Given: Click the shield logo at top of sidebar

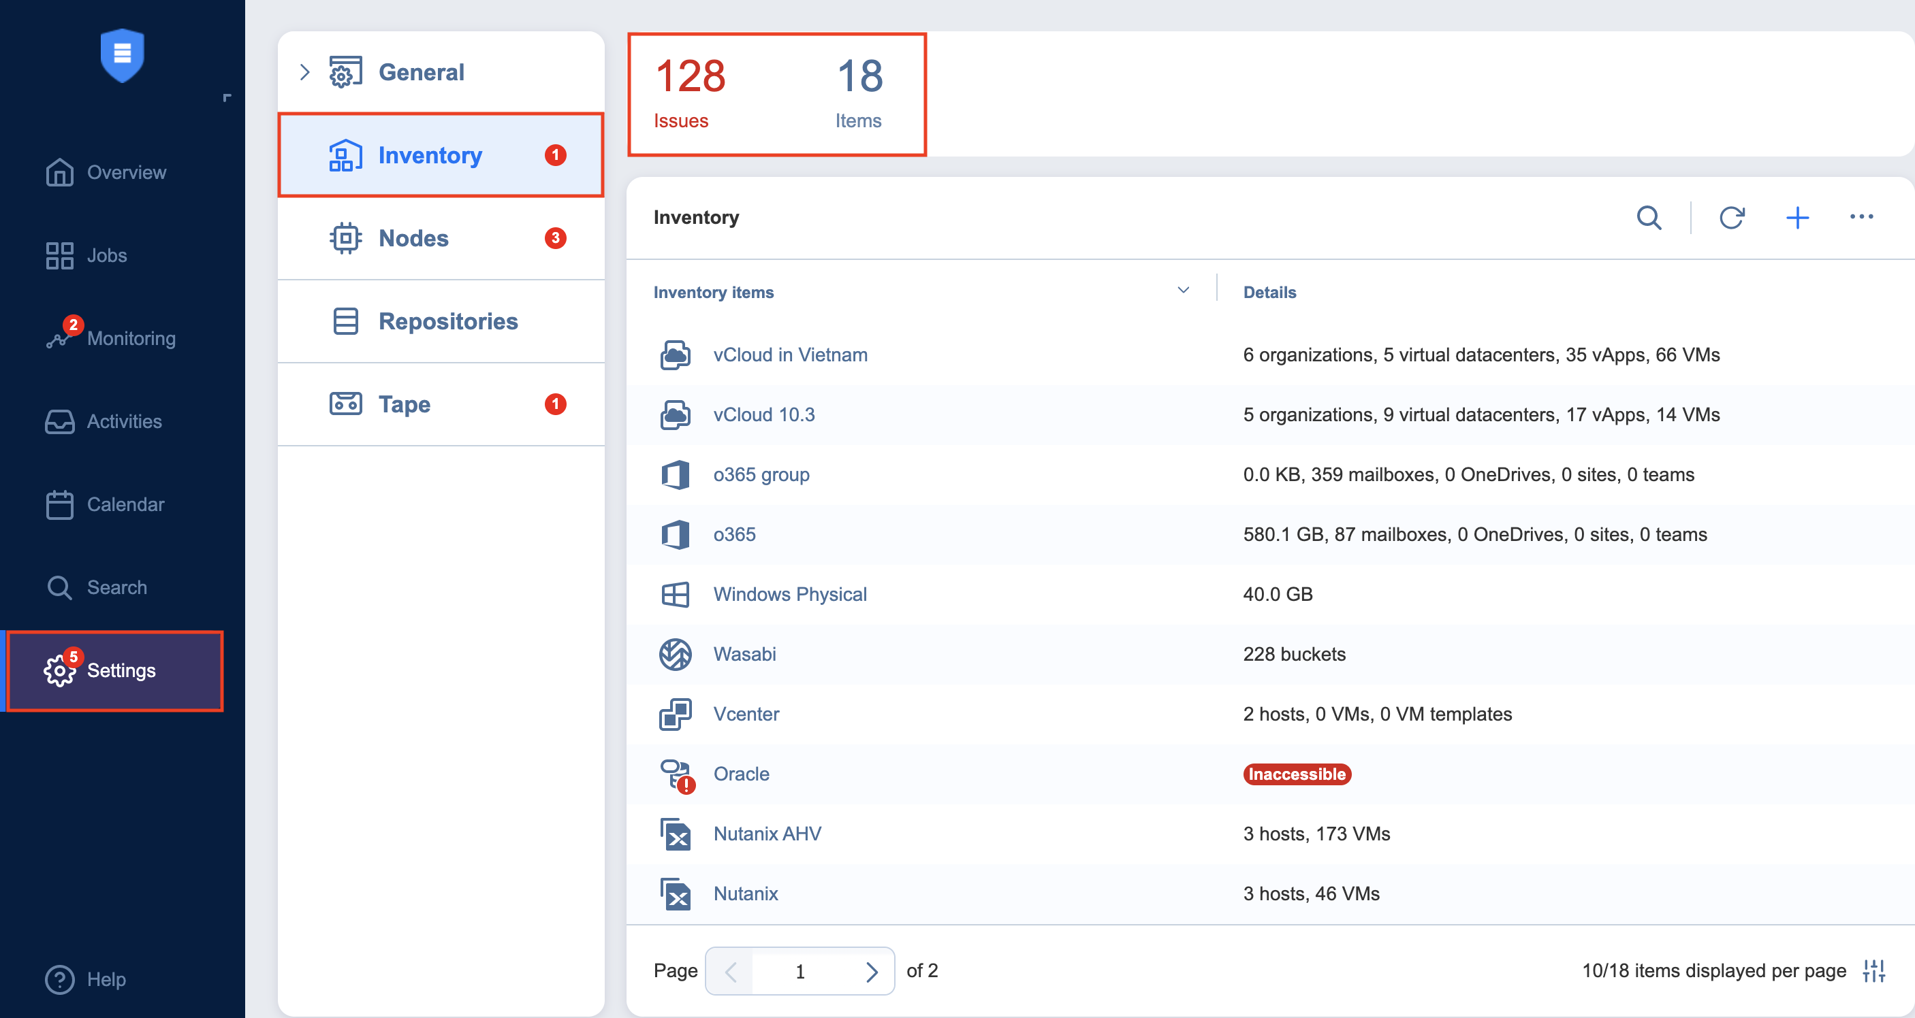Looking at the screenshot, I should coord(122,56).
